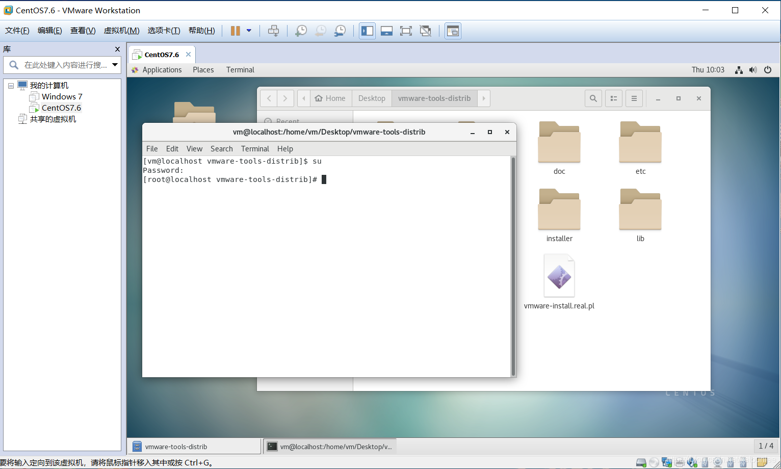This screenshot has height=469, width=781.
Task: Open the power options dropdown arrow
Action: 249,31
